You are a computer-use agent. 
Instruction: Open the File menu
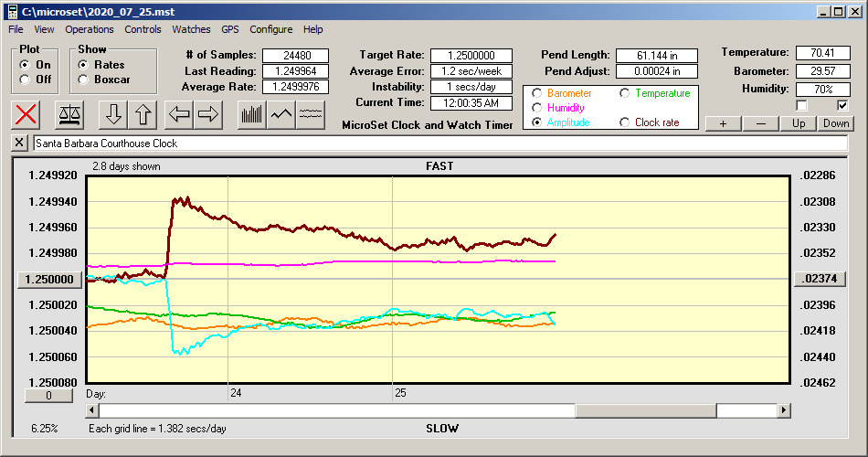pos(16,29)
